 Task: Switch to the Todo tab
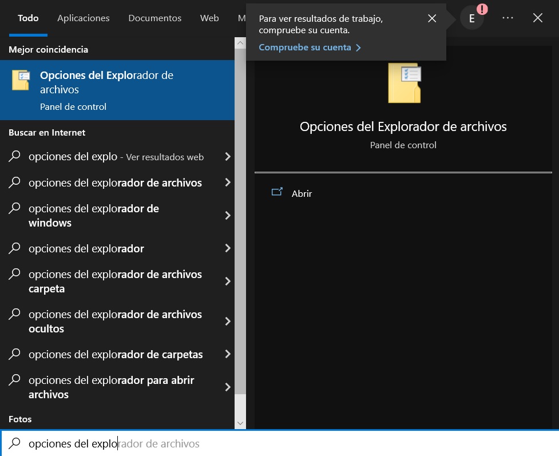(x=28, y=18)
